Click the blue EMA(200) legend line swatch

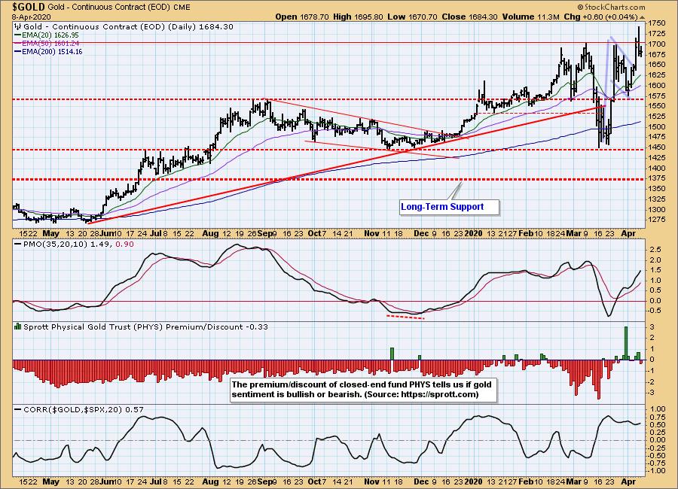(x=17, y=51)
